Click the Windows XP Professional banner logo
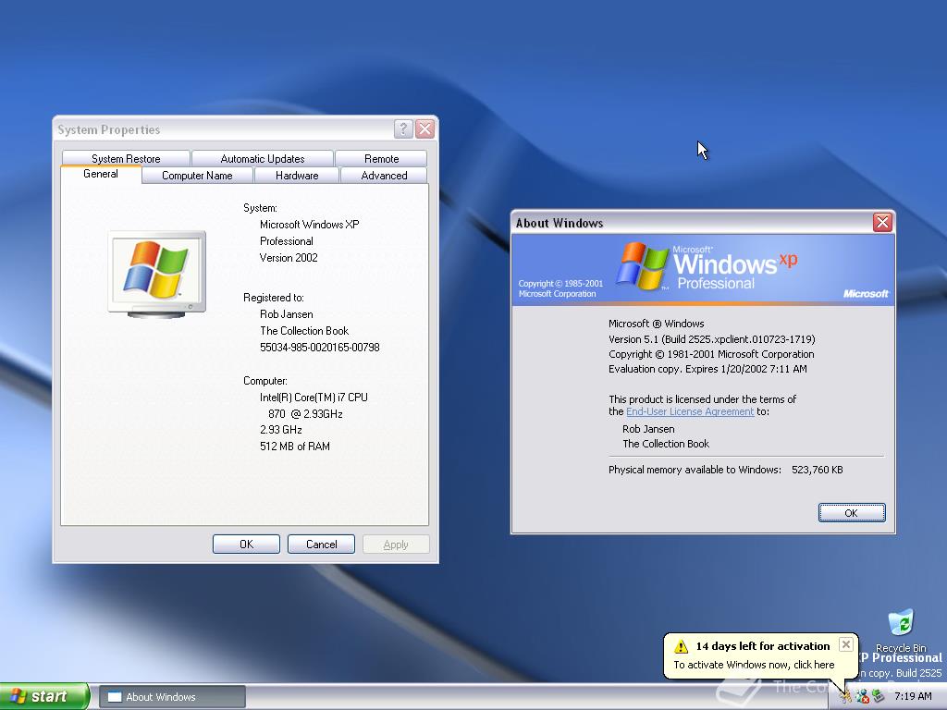Image resolution: width=947 pixels, height=710 pixels. click(x=707, y=266)
